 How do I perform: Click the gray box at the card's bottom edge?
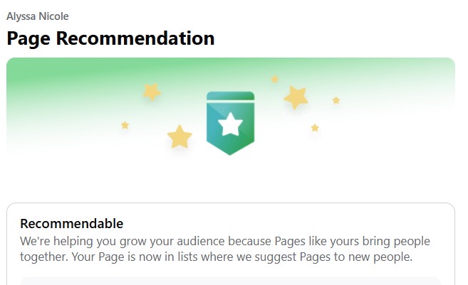[230, 281]
